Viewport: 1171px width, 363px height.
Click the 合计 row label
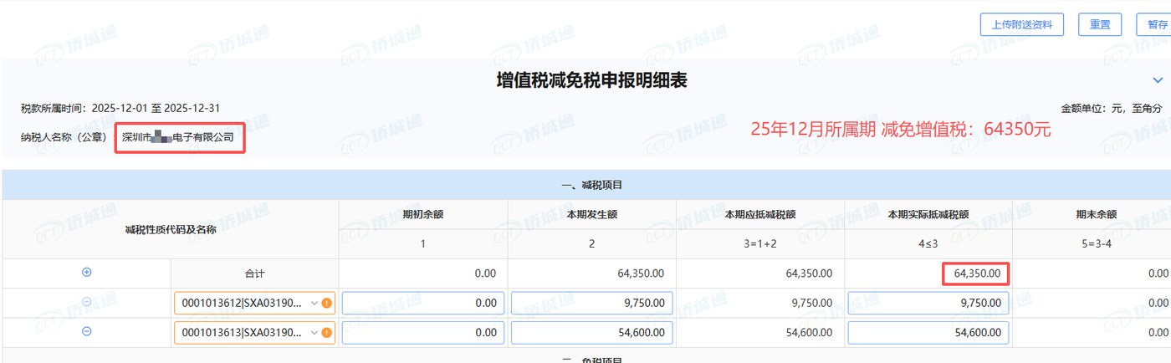point(254,274)
